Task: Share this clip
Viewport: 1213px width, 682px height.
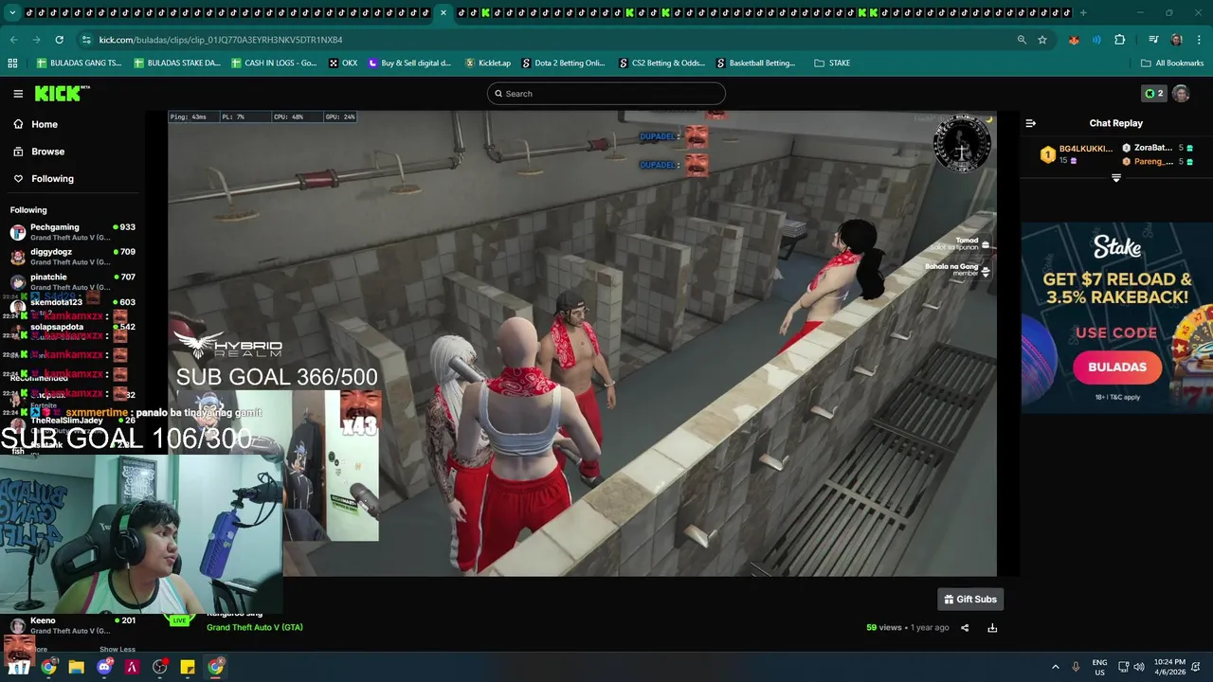Action: (x=965, y=627)
